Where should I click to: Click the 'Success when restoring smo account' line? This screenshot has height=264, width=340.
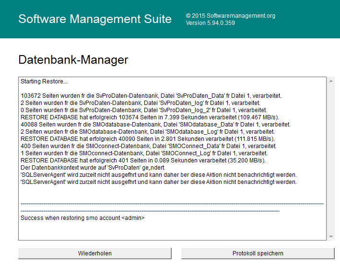click(82, 218)
